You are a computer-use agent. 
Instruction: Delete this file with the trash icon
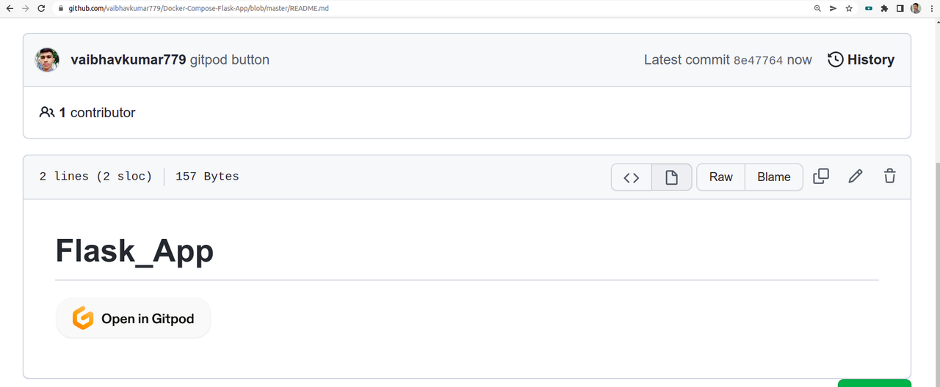889,176
